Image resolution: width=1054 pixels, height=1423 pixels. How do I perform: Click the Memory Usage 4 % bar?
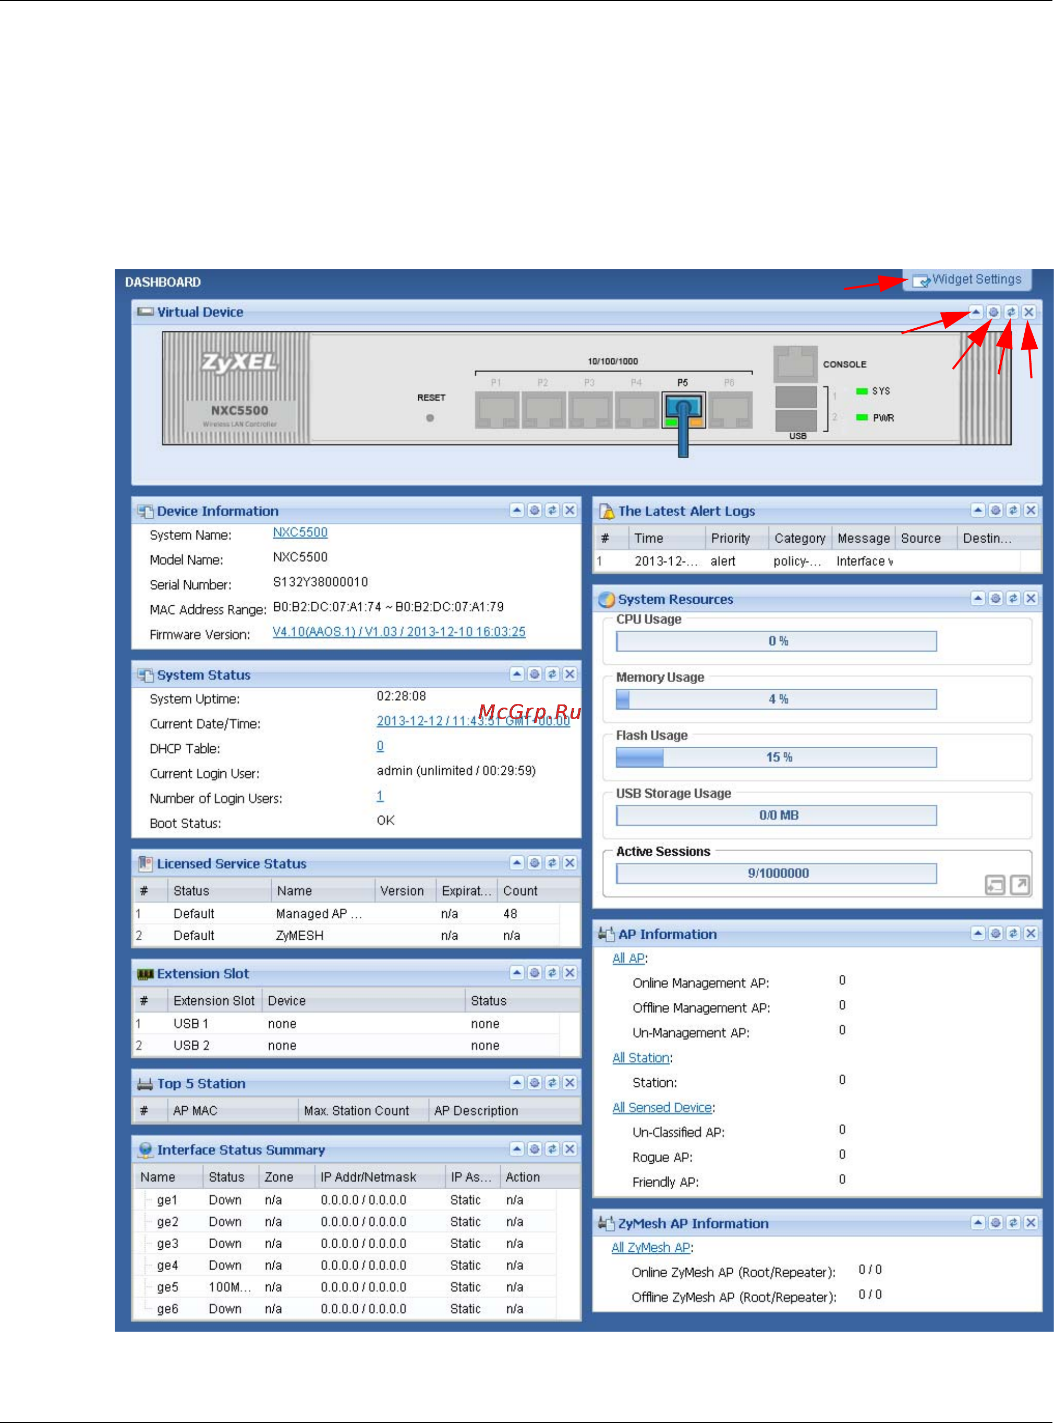[777, 700]
